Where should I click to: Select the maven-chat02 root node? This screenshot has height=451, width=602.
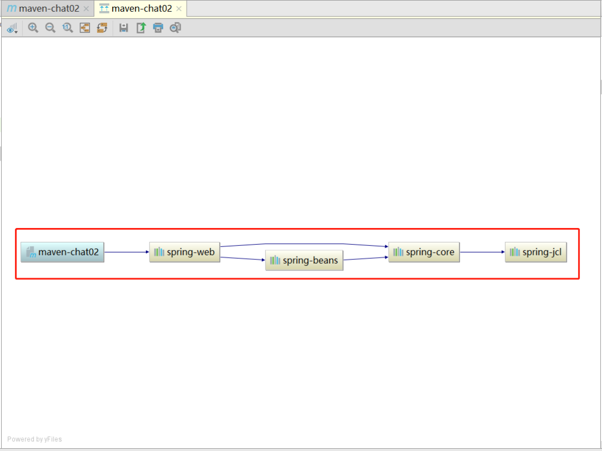[62, 252]
